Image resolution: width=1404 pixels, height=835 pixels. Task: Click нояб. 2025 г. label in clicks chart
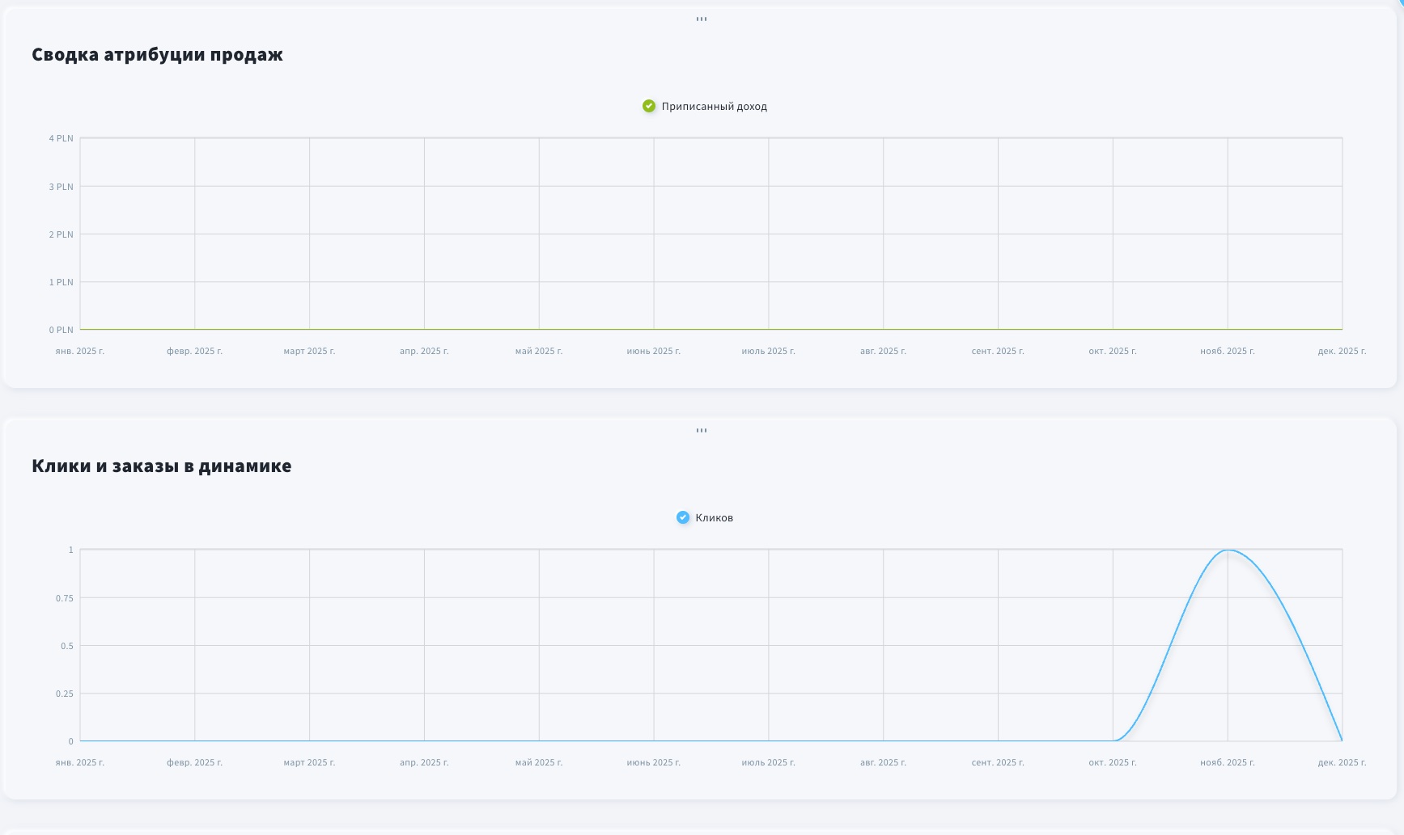coord(1228,762)
